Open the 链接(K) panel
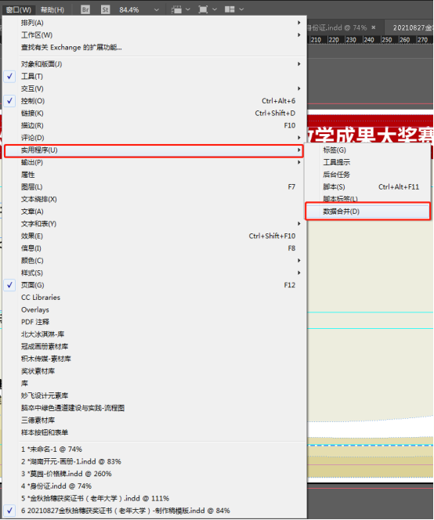The image size is (434, 520). (x=154, y=113)
